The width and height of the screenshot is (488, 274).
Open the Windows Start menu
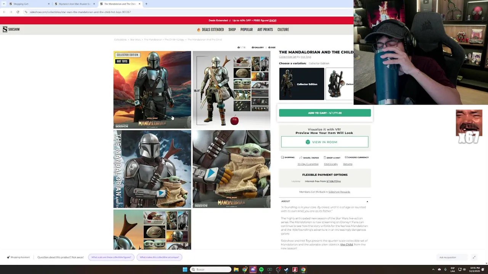tap(185, 269)
